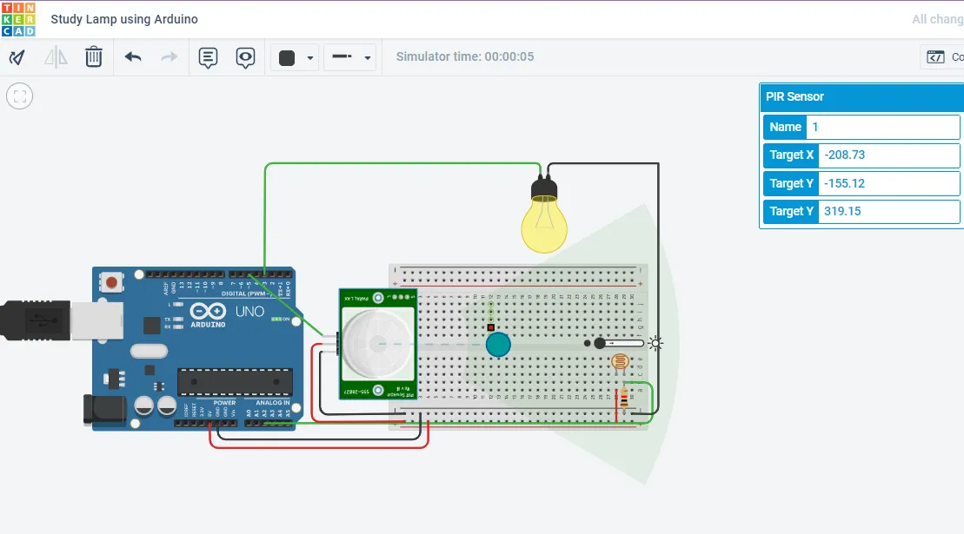Click the Redo icon

point(168,56)
